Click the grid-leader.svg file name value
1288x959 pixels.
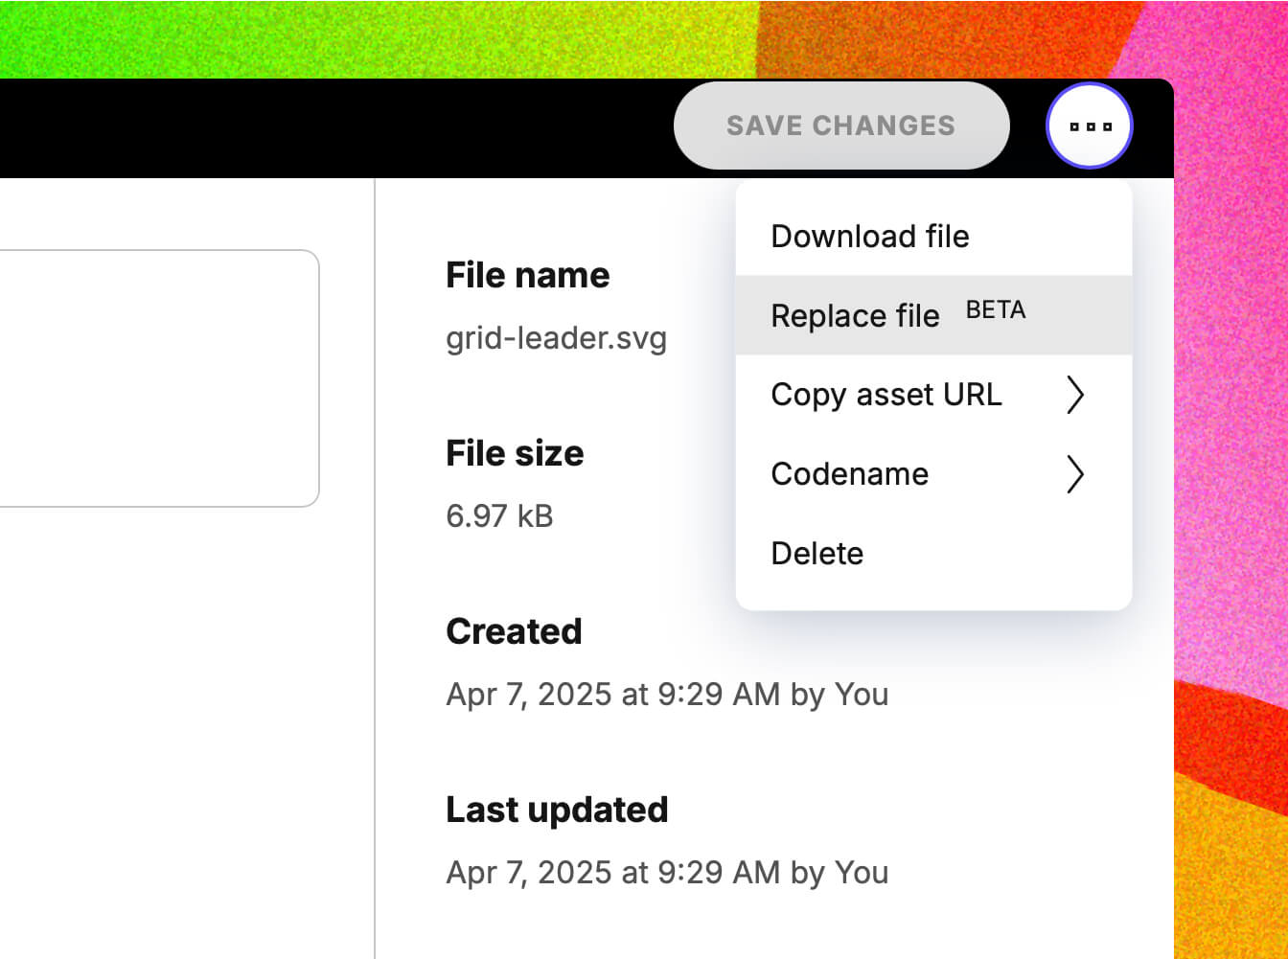point(556,338)
